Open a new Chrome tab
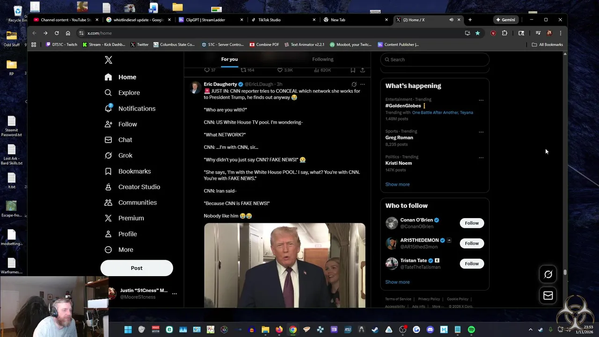Screen dimensions: 599x337 click(x=470, y=20)
